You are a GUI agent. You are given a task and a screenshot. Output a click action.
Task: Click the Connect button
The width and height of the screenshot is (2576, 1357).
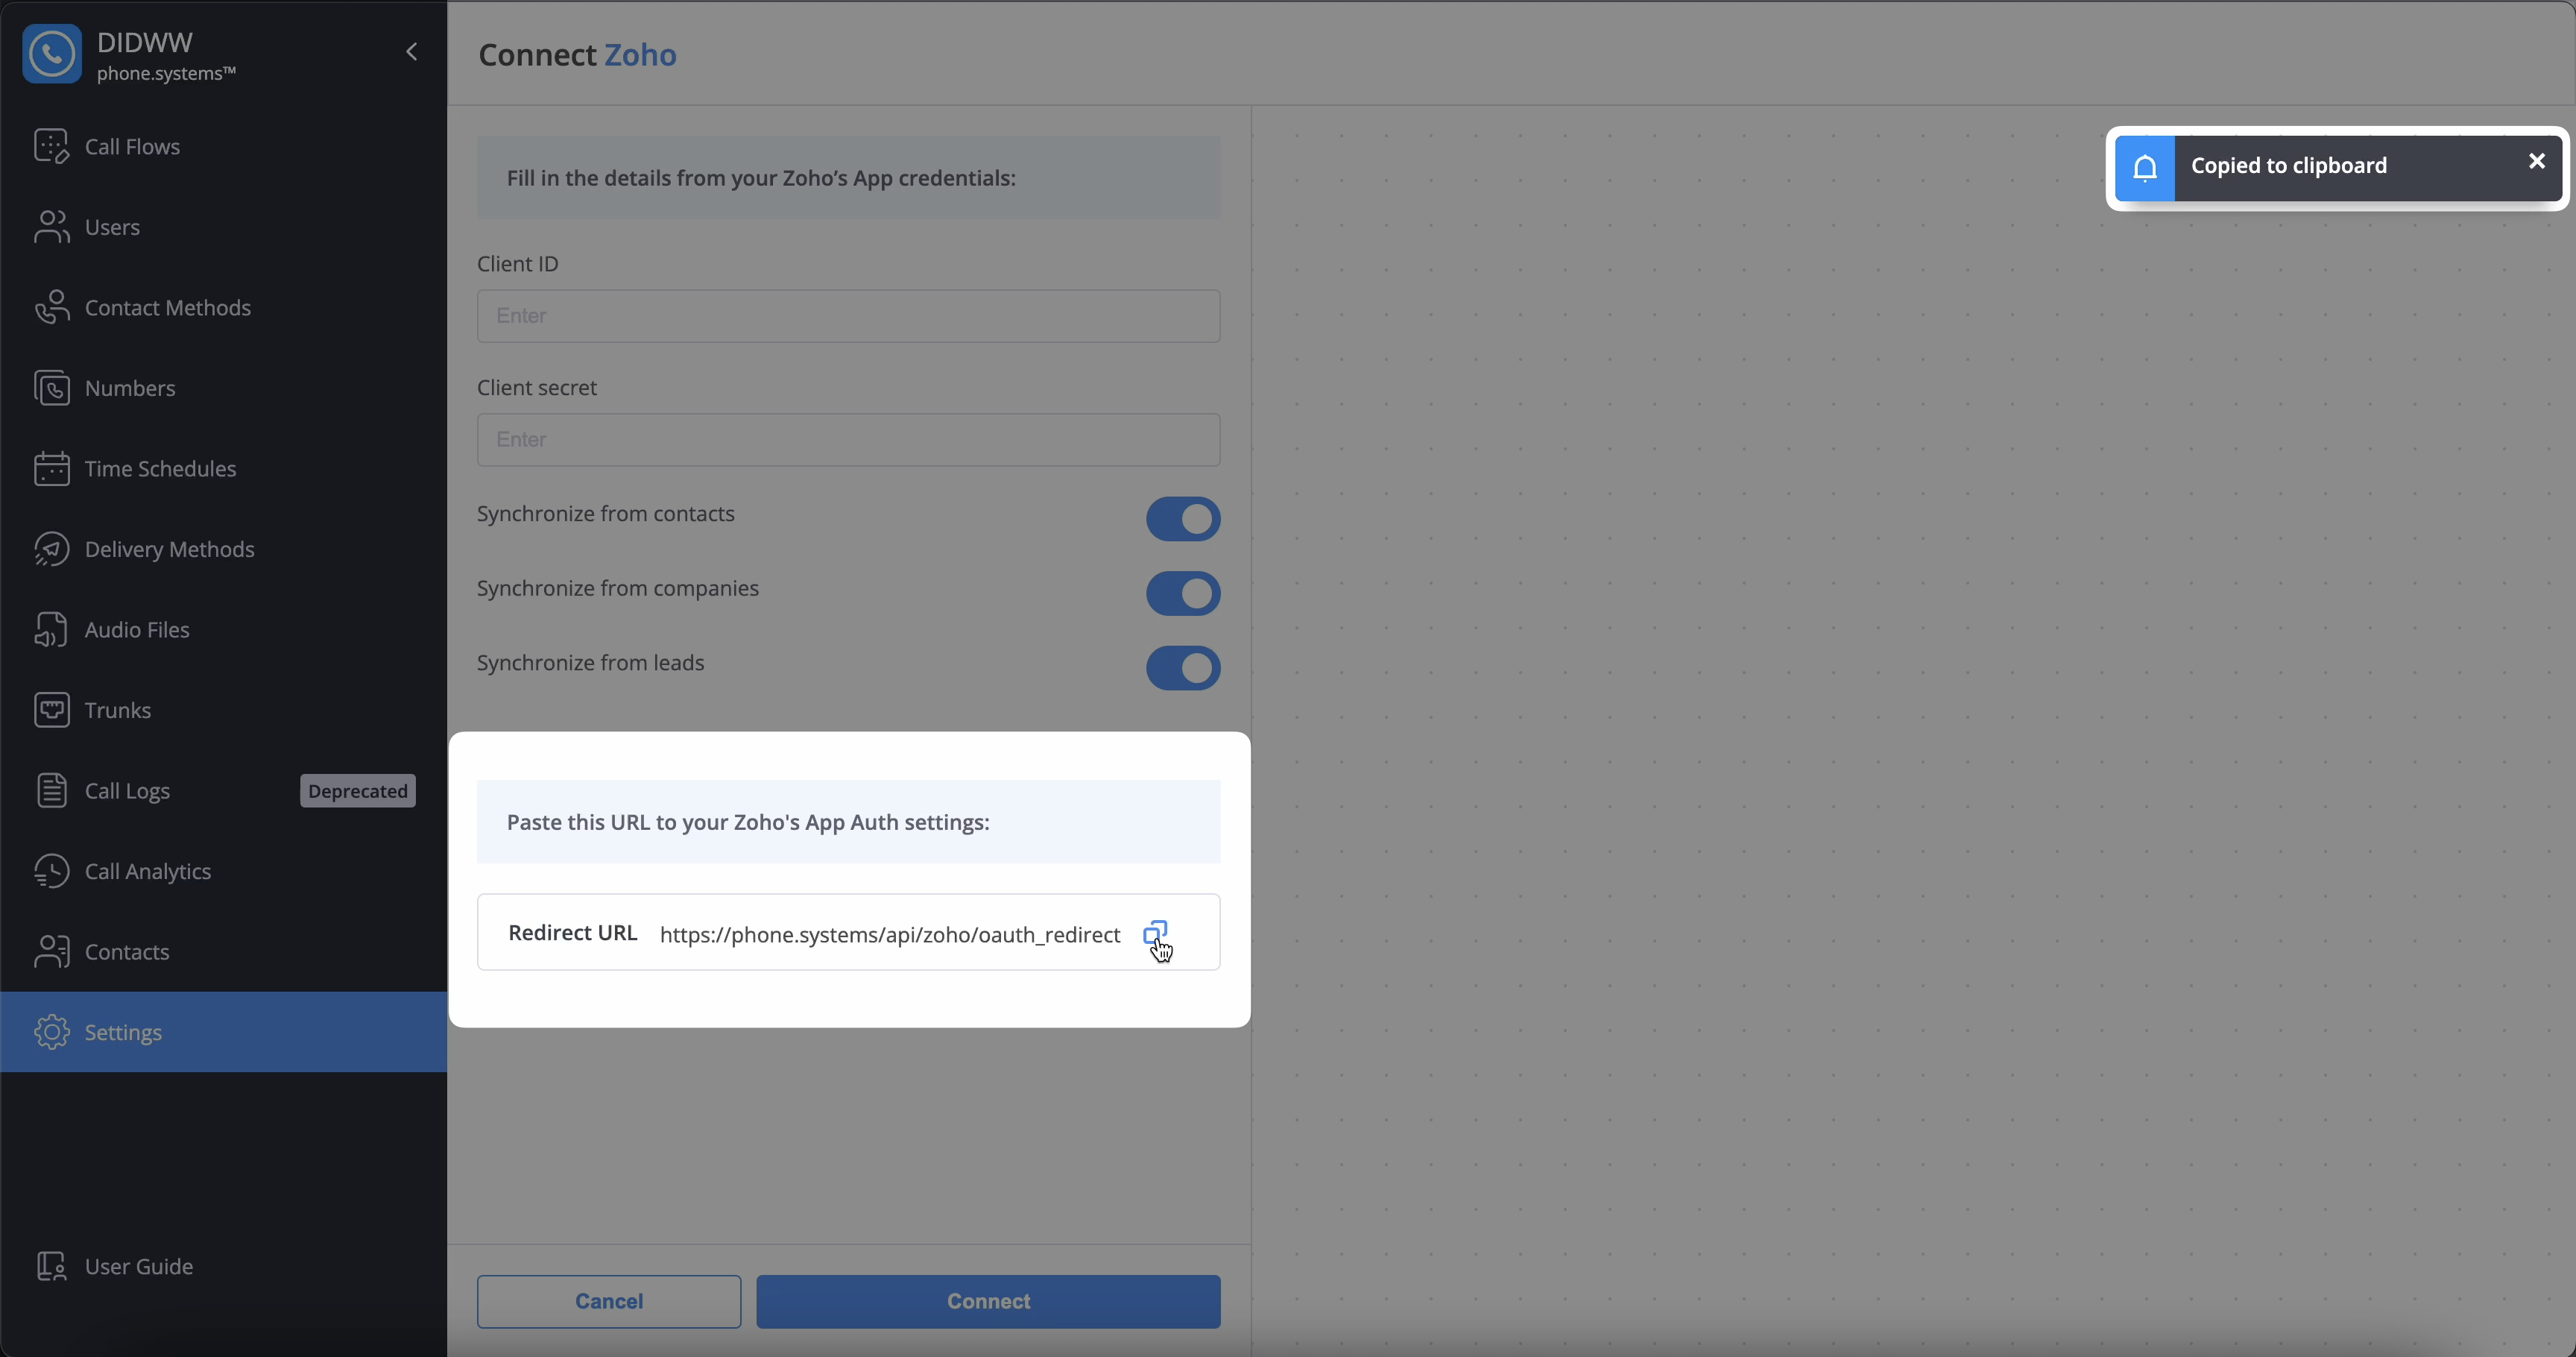[988, 1301]
